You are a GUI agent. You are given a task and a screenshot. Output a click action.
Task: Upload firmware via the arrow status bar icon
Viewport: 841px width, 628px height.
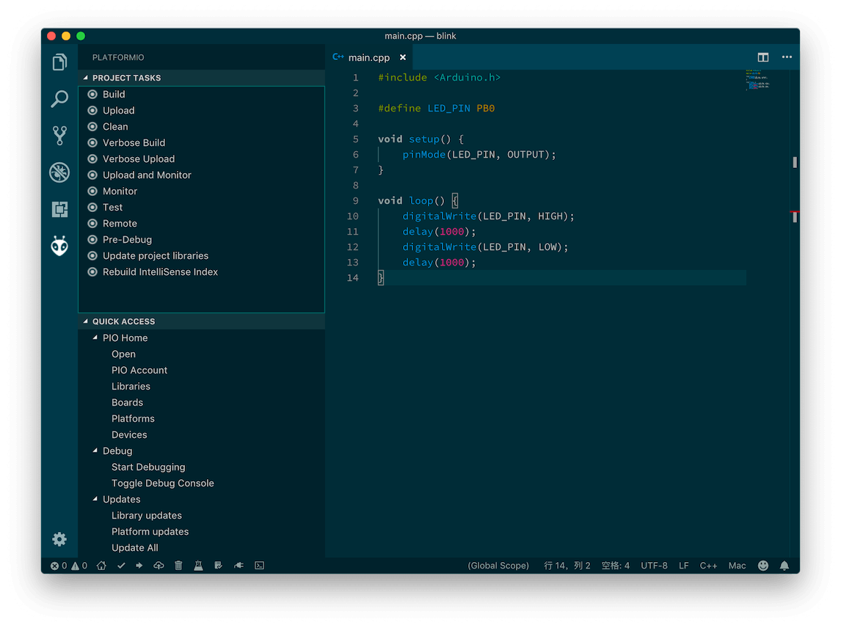pos(139,566)
